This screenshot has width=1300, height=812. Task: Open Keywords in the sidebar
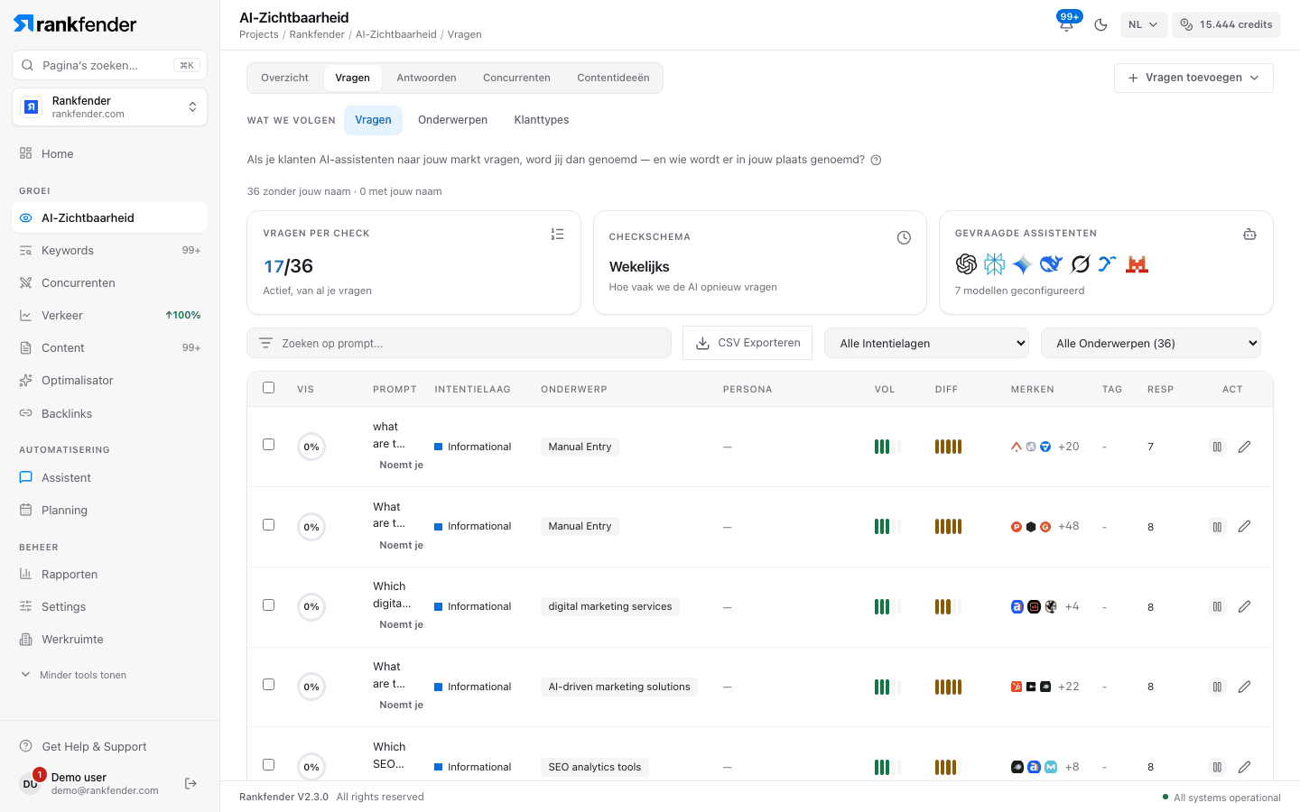point(110,251)
